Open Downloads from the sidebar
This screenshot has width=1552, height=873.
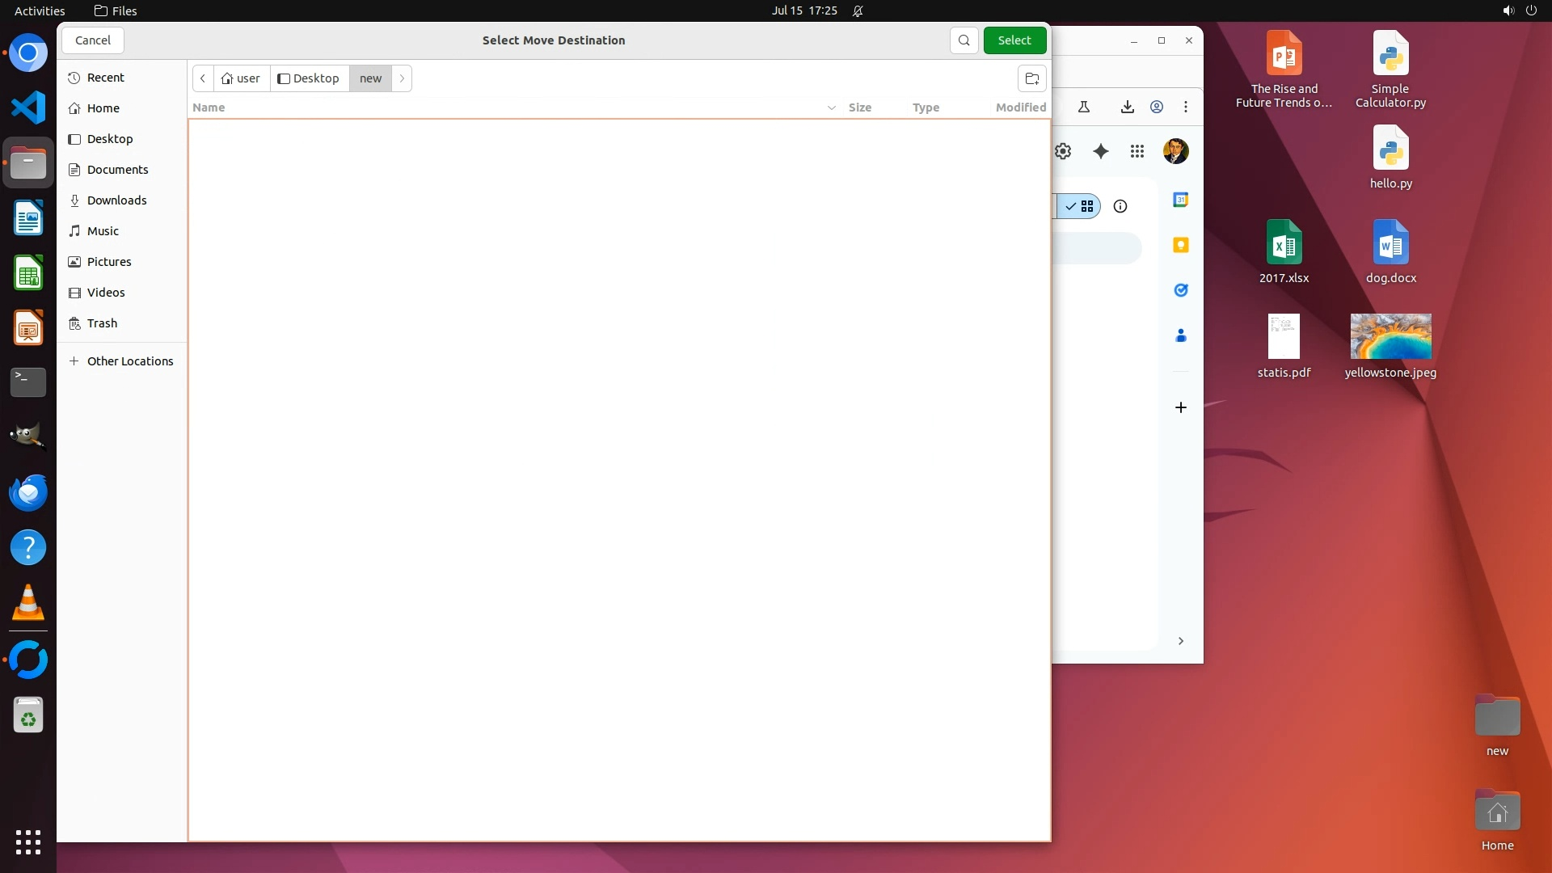coord(116,200)
